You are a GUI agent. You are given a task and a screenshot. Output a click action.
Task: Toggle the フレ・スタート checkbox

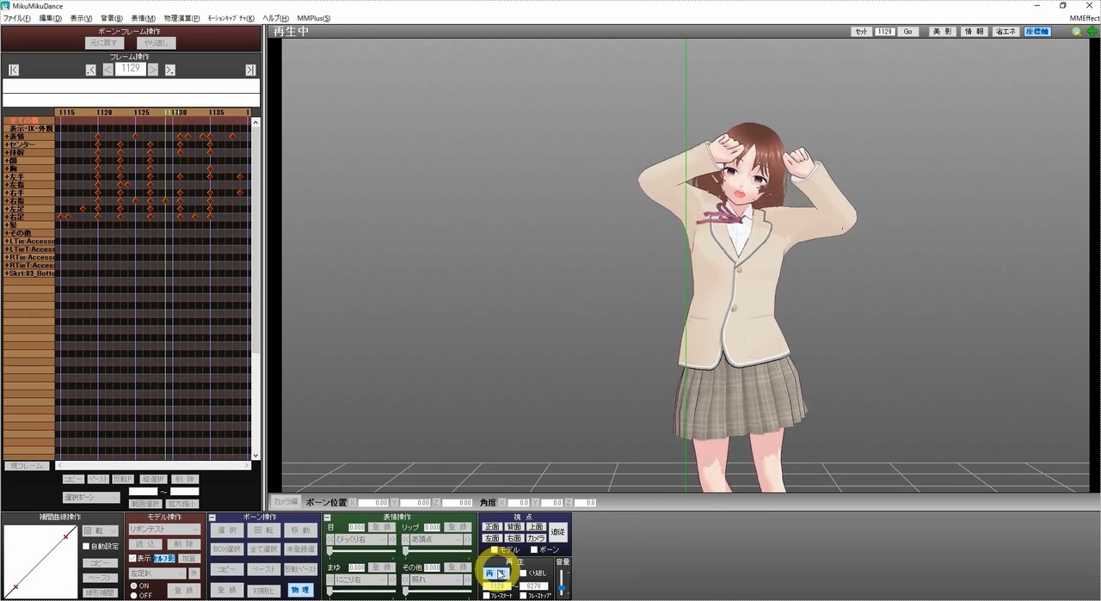[486, 595]
